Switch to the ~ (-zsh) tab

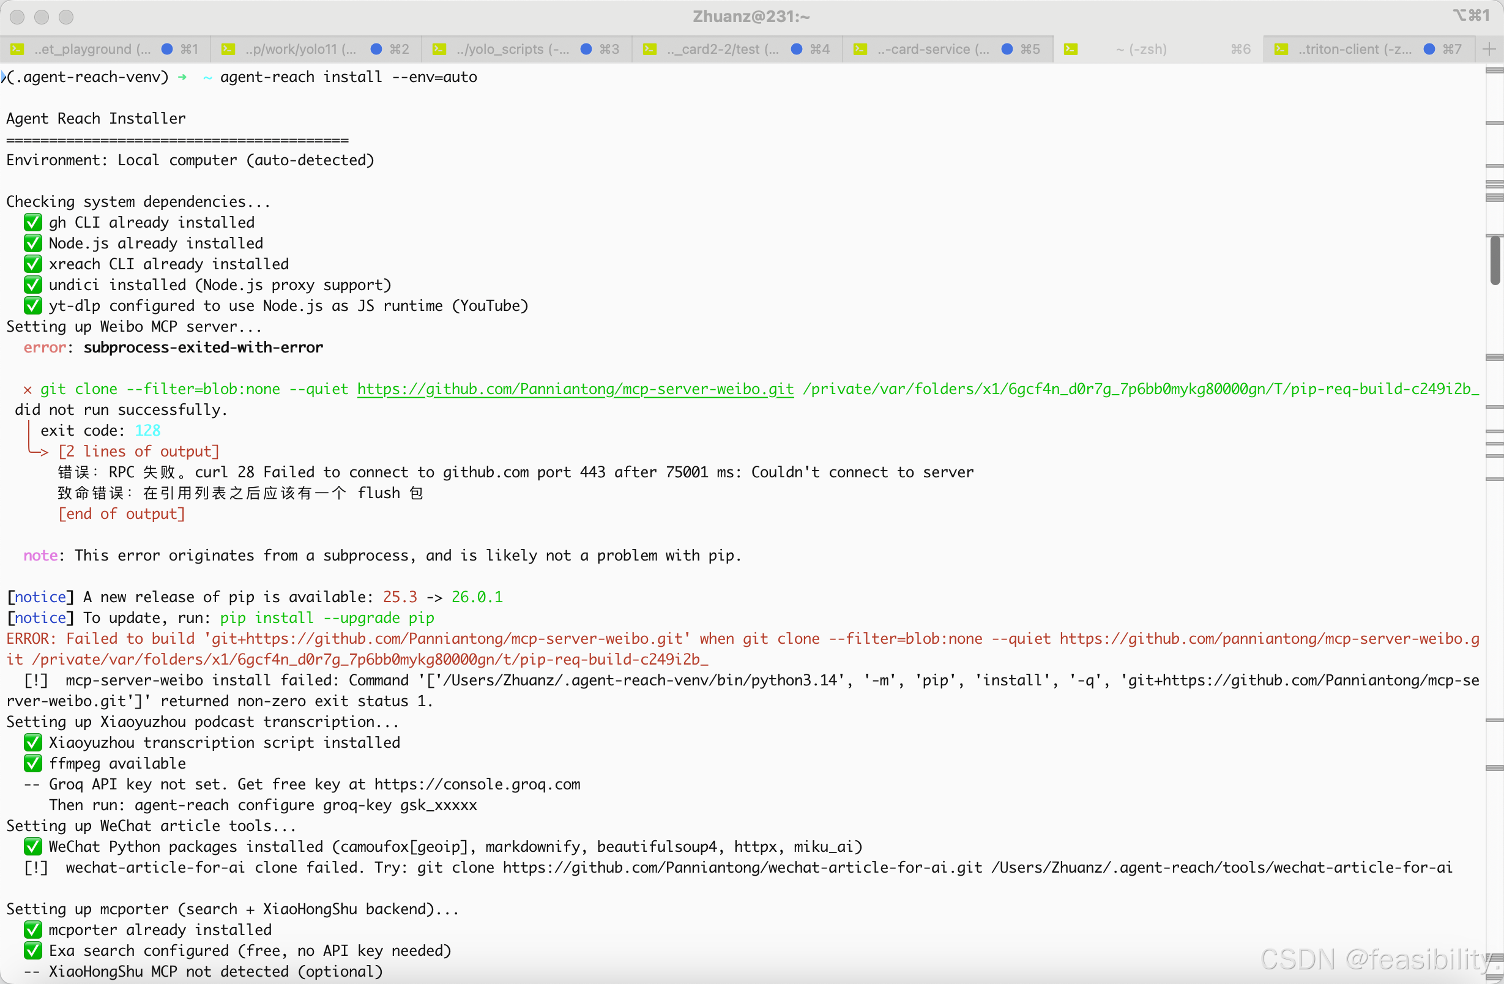(1141, 50)
